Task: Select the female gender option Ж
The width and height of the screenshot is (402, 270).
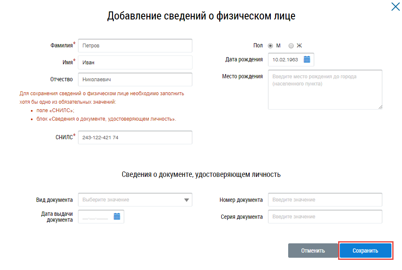Action: 291,46
